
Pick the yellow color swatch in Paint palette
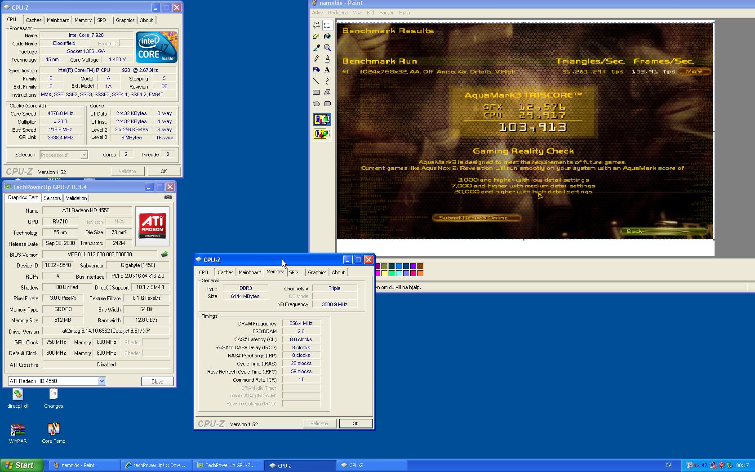tap(385, 273)
